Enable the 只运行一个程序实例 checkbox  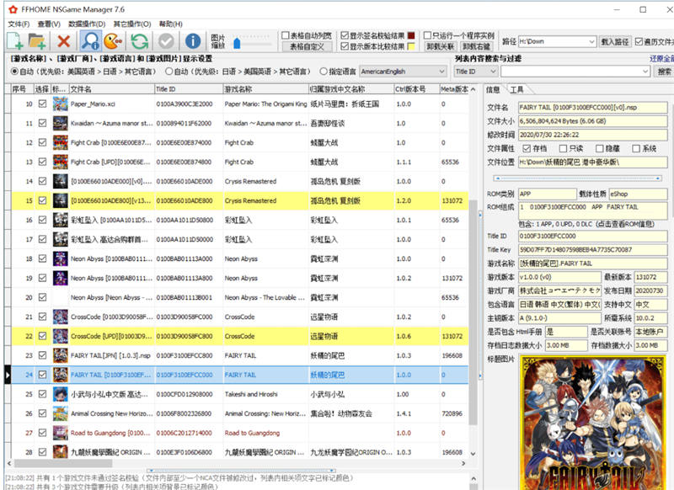pyautogui.click(x=427, y=35)
